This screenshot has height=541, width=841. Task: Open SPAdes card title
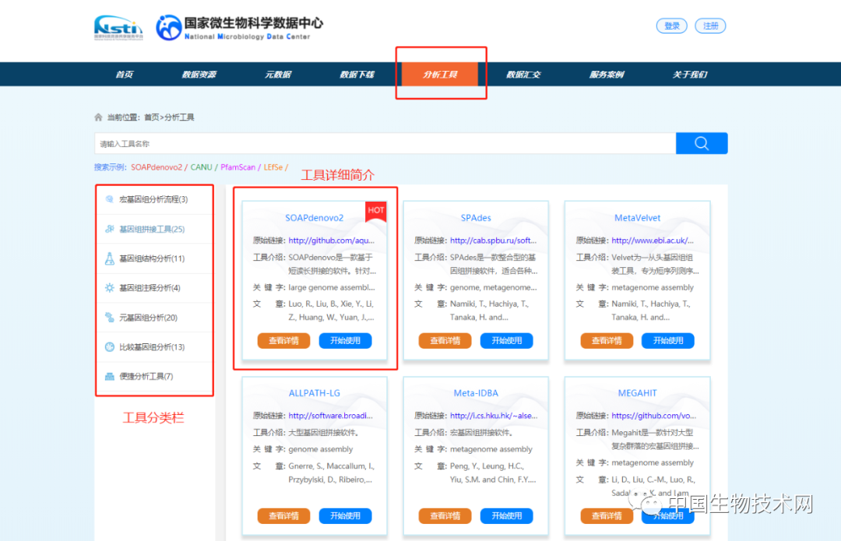point(476,218)
